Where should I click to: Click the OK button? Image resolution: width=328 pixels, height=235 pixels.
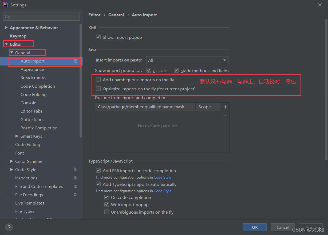point(255,227)
